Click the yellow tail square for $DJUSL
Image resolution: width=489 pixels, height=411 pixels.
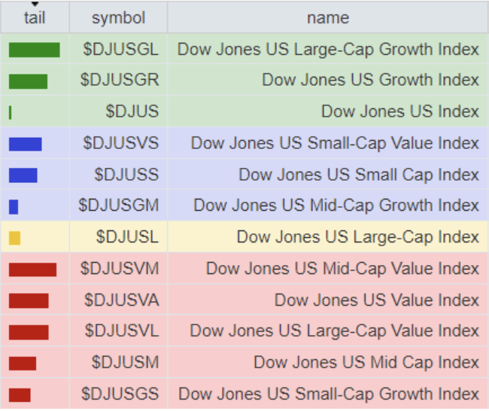(14, 238)
